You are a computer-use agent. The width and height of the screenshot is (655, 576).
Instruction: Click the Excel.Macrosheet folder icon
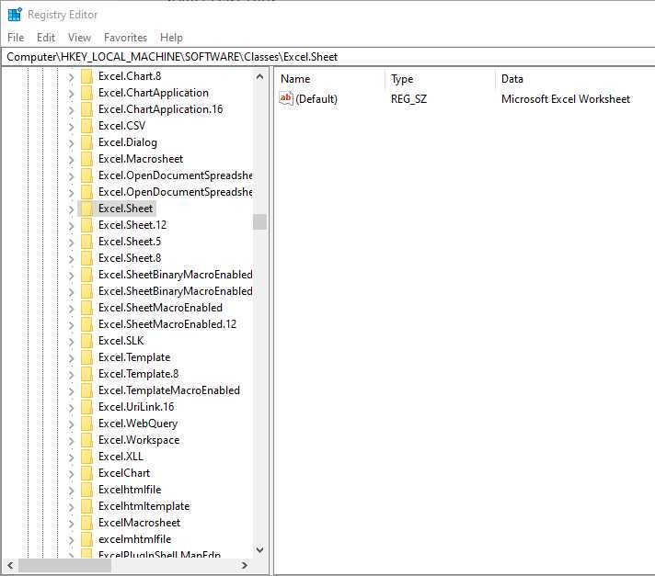86,159
